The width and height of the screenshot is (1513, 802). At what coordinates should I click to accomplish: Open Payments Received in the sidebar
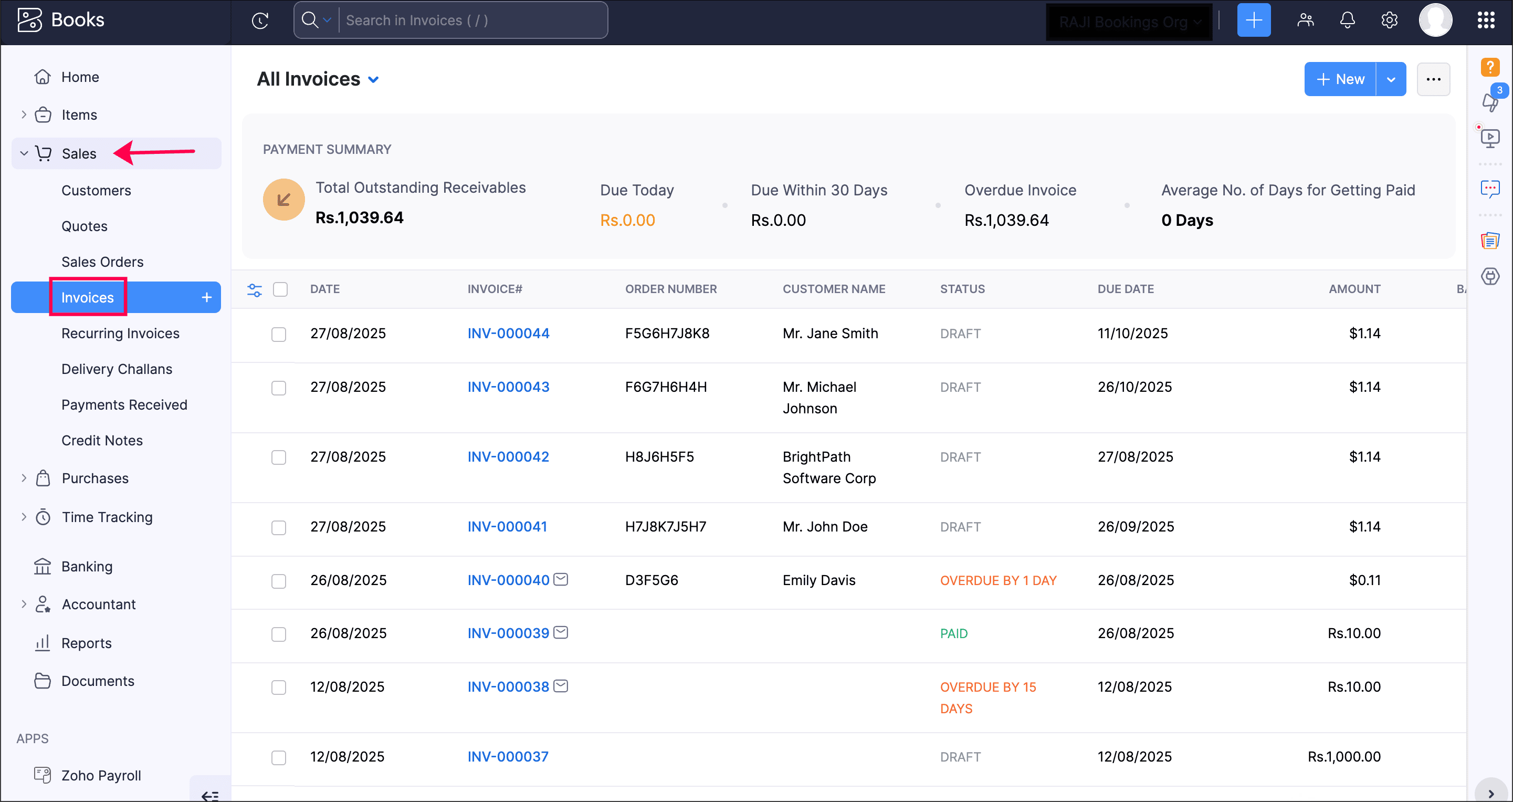(124, 405)
